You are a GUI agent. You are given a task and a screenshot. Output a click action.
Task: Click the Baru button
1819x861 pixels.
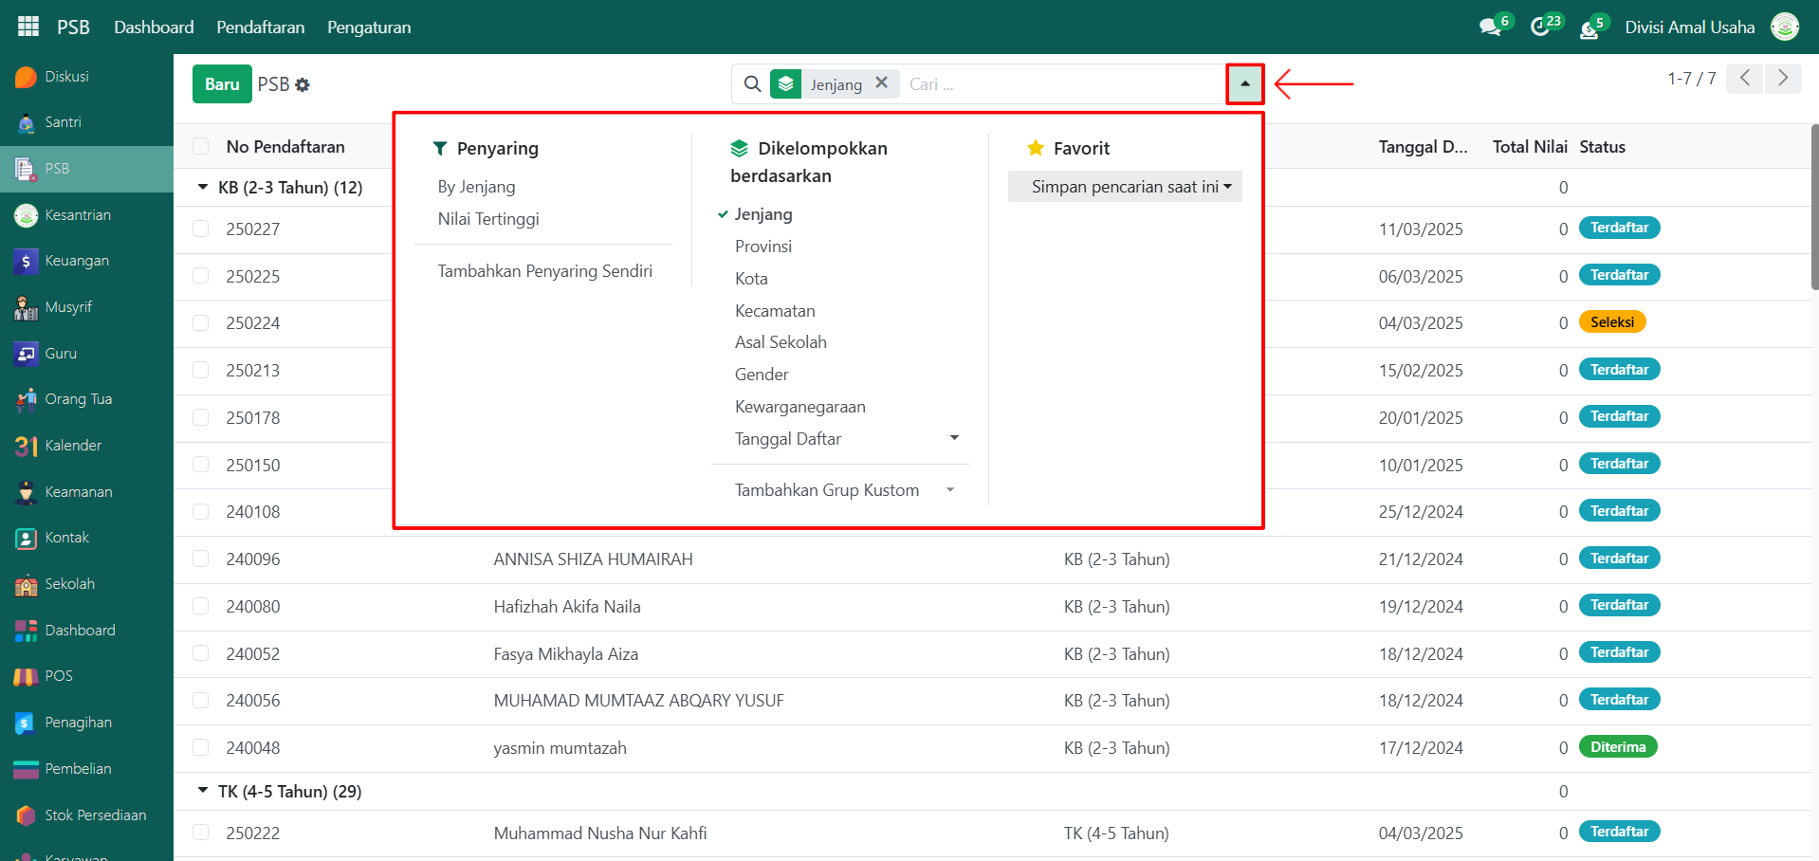tap(222, 84)
